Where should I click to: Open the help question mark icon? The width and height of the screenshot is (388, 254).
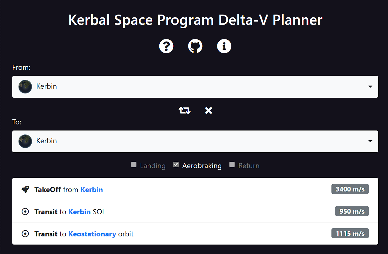166,46
